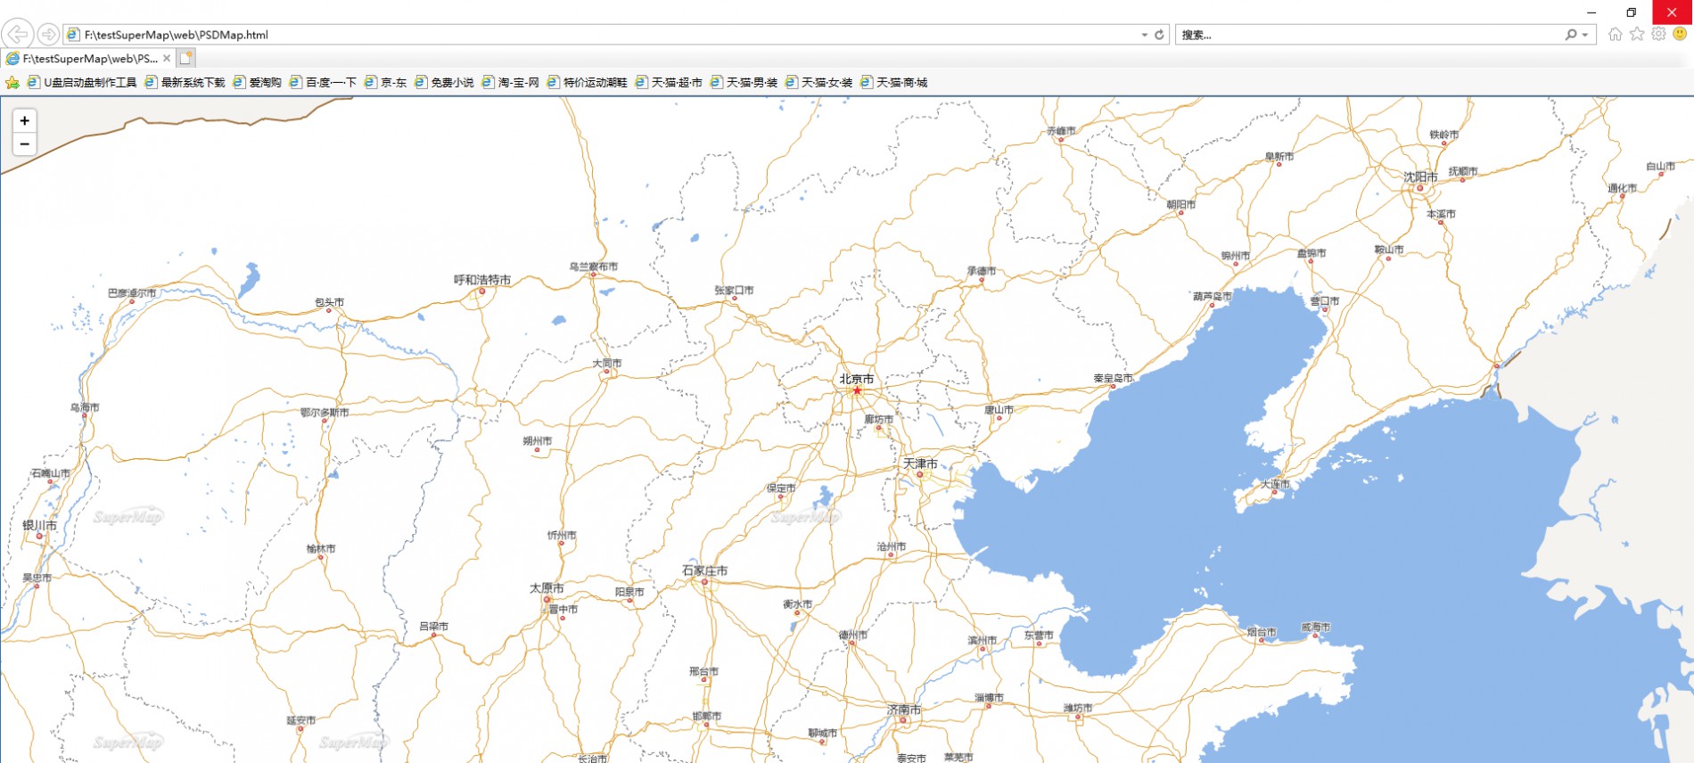Click the 朔州市 label on the map
This screenshot has height=763, width=1694.
(537, 441)
